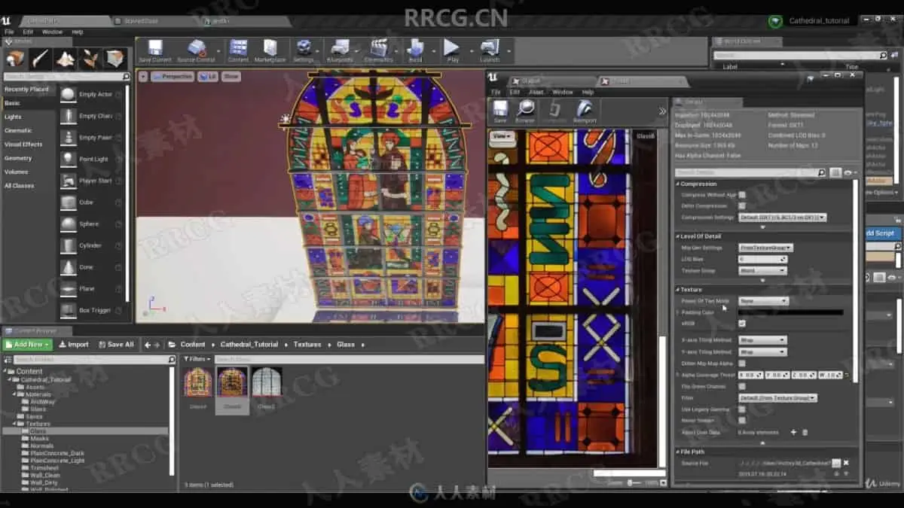Open Y-axis Tiling Method dropdown
The width and height of the screenshot is (904, 508).
[x=762, y=351]
